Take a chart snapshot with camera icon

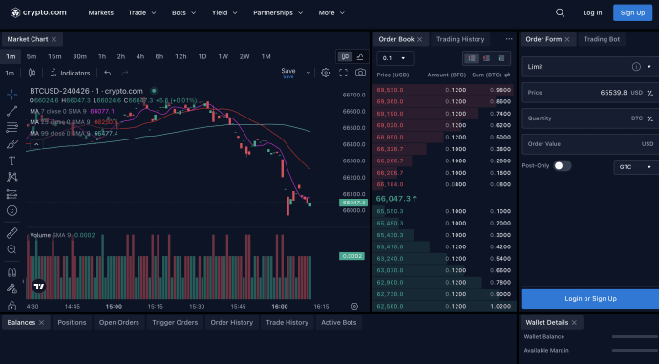point(360,73)
